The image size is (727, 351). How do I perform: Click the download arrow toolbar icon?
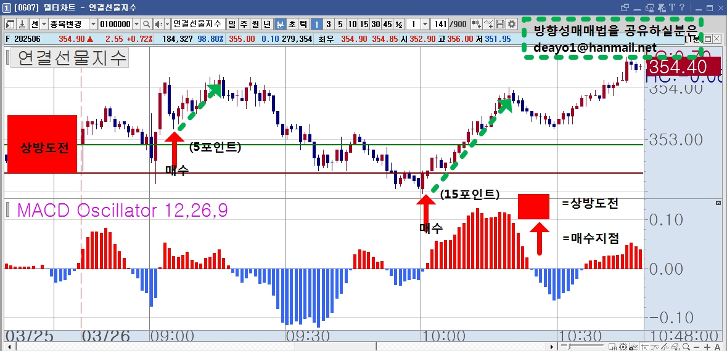(x=22, y=24)
